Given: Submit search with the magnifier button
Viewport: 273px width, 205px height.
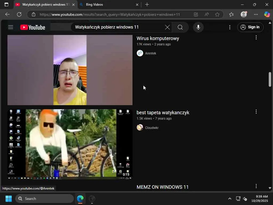Looking at the screenshot, I should (x=180, y=27).
